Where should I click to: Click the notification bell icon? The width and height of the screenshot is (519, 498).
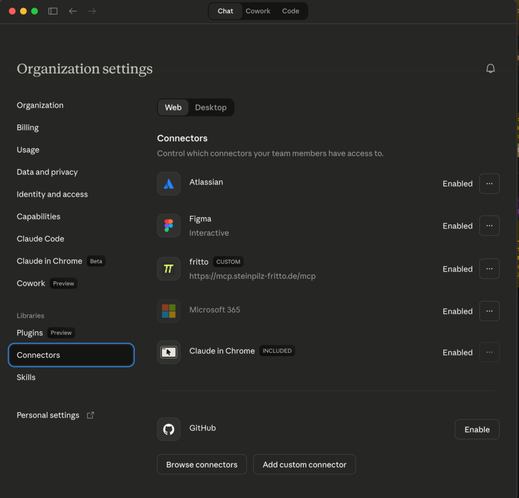tap(490, 69)
